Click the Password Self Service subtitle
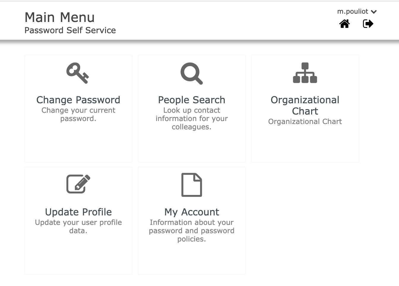The image size is (399, 286). coord(70,30)
